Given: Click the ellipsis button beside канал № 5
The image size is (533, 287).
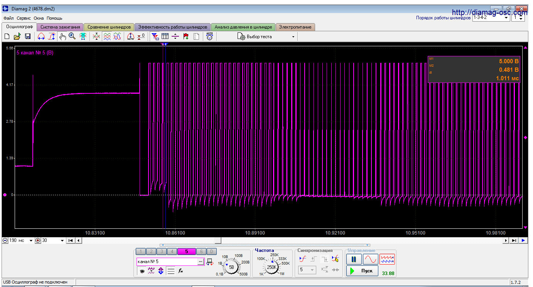Looking at the screenshot, I should [200, 262].
